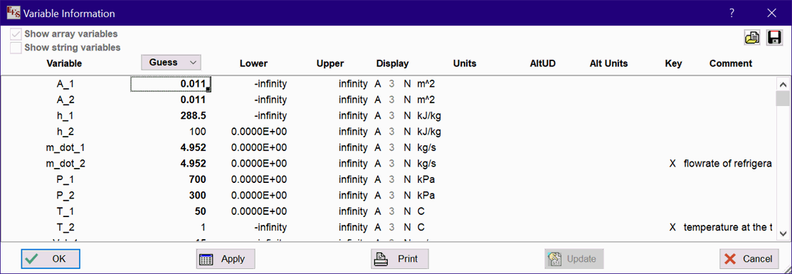792x274 pixels.
Task: Click the upper limit of h_1
Action: tap(353, 116)
